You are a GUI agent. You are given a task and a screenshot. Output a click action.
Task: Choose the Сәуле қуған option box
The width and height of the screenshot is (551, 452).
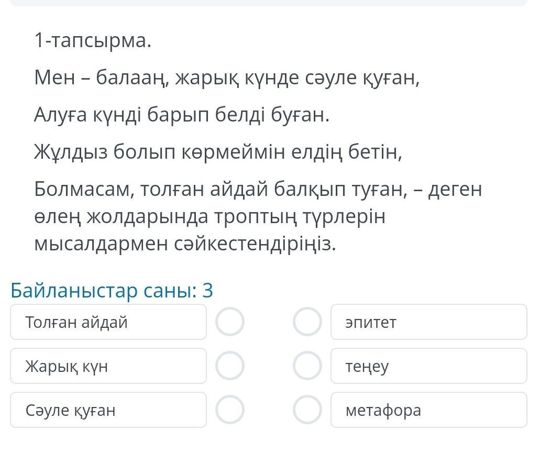coord(108,410)
